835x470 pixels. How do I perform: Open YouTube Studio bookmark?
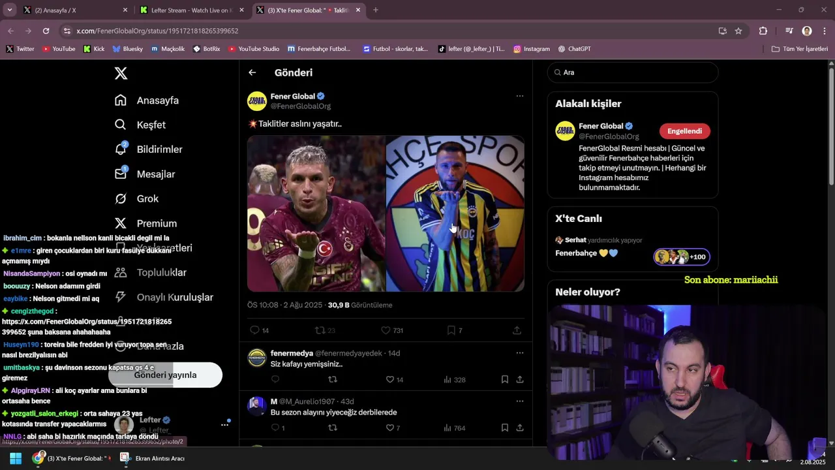[x=253, y=49]
